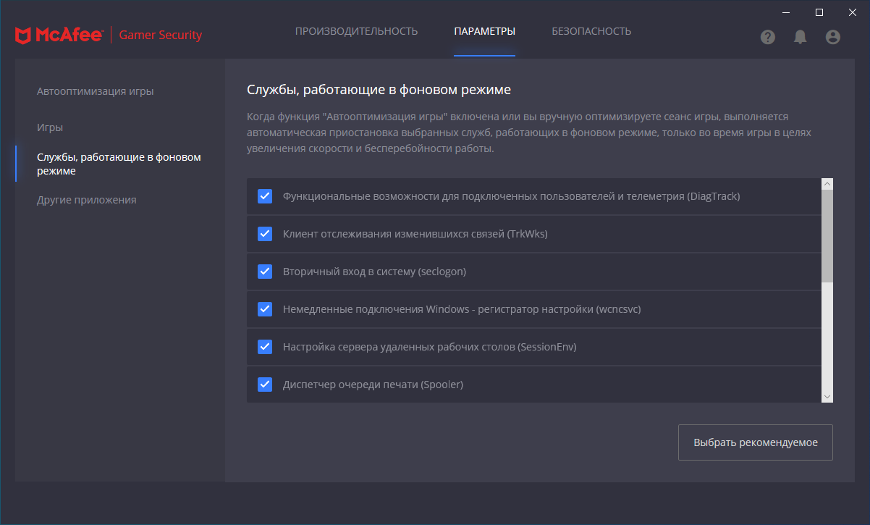
Task: Toggle the TrkWks service checkbox
Action: (x=265, y=234)
